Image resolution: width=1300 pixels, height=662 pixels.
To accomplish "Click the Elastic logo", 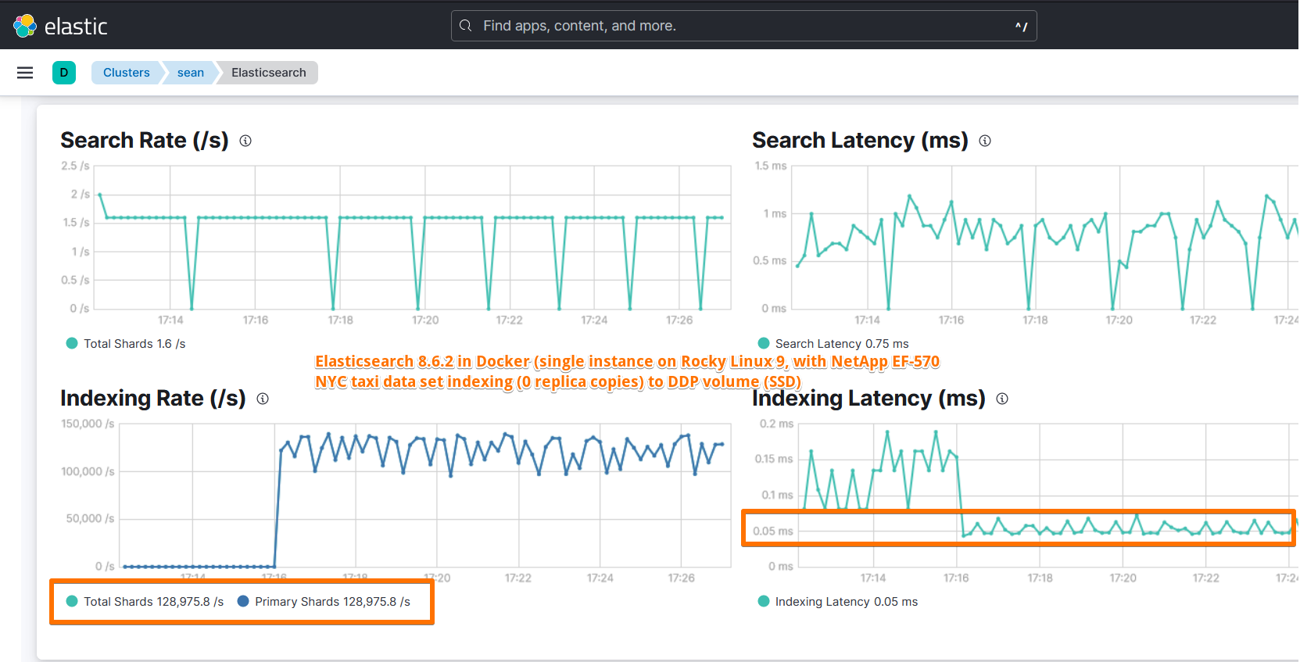I will [x=60, y=26].
